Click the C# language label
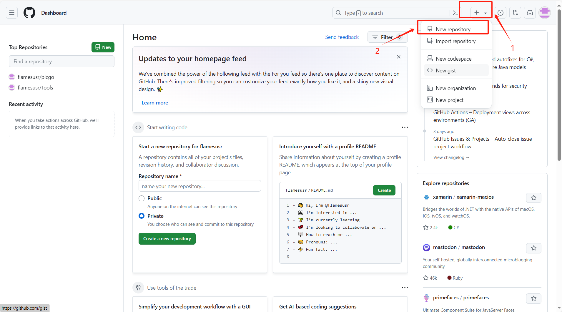562x312 pixels. coord(456,228)
